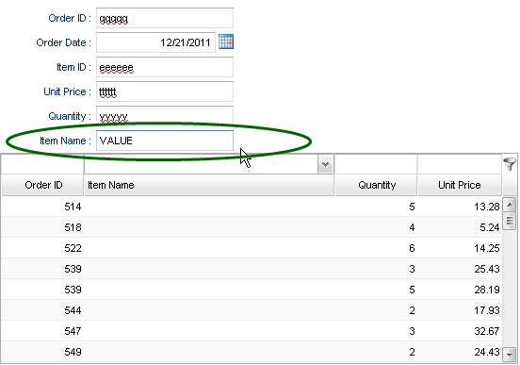Select the row with Order ID 522
520x365 pixels.
pyautogui.click(x=252, y=248)
